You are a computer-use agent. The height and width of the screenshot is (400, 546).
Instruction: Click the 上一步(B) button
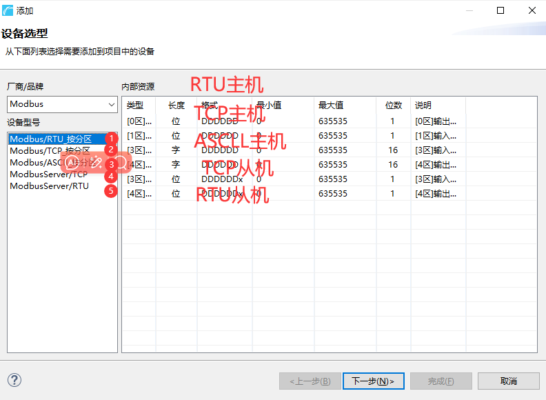pyautogui.click(x=310, y=381)
